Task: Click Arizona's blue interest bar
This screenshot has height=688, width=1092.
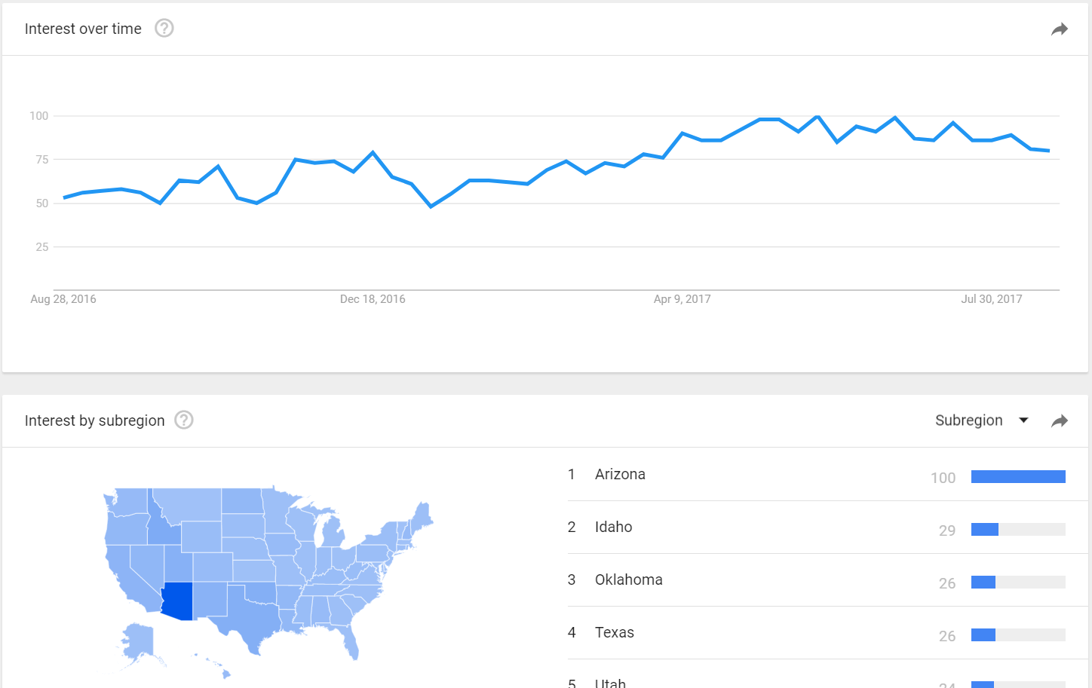Action: coord(1018,476)
